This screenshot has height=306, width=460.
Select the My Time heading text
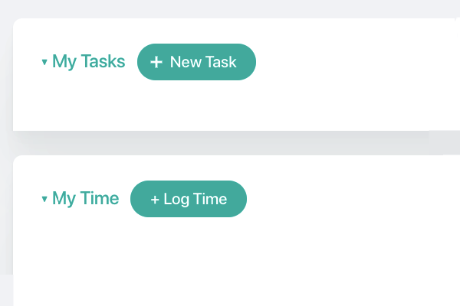85,199
